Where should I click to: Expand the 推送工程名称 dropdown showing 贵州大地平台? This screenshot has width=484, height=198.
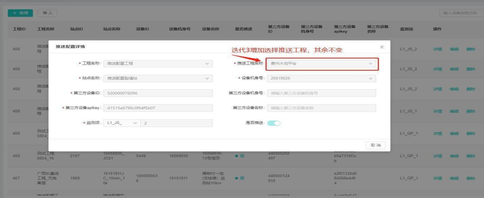point(321,64)
